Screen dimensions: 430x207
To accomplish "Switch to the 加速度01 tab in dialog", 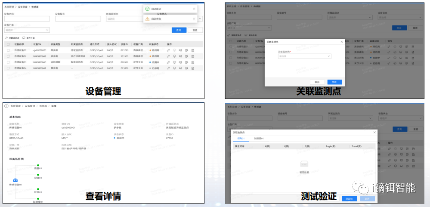I will 259,139.
